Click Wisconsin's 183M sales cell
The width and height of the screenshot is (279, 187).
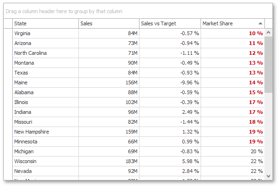click(109, 161)
